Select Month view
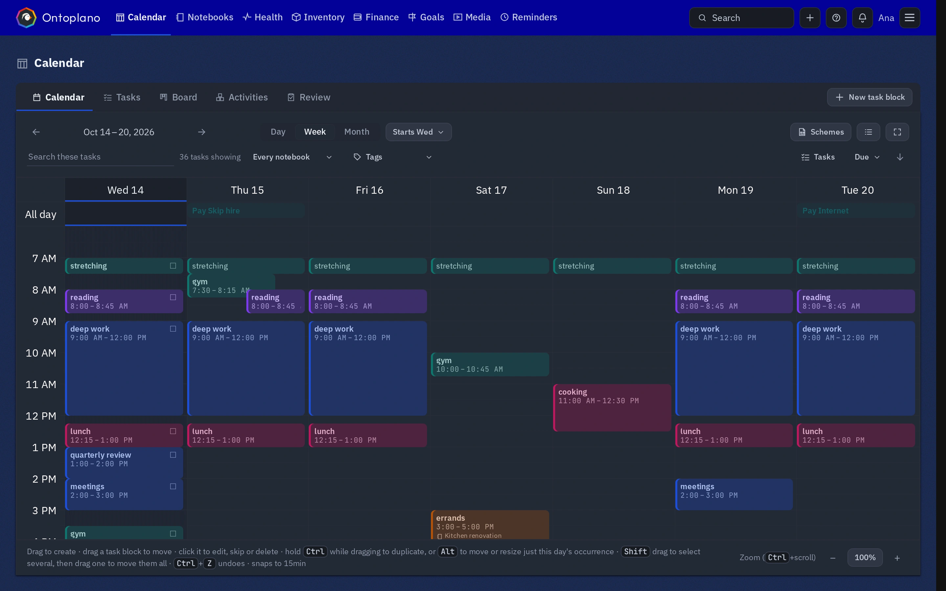Image resolution: width=946 pixels, height=591 pixels. (356, 132)
